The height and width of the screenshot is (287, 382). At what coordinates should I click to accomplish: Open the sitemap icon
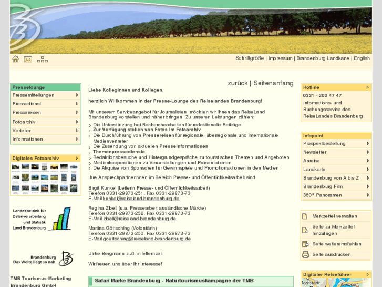point(43,60)
